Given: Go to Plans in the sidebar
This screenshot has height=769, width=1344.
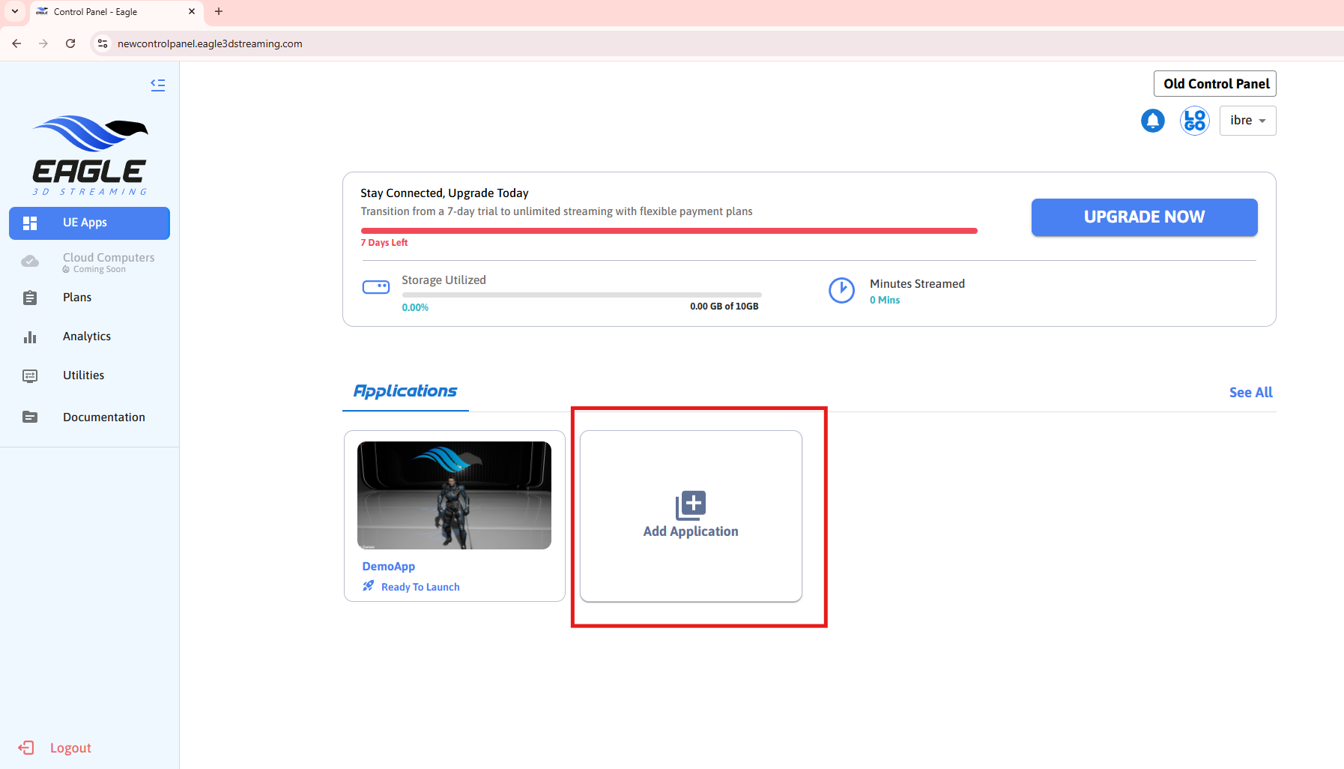Looking at the screenshot, I should [x=77, y=298].
